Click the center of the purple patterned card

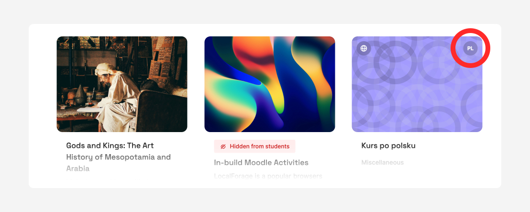pos(417,84)
